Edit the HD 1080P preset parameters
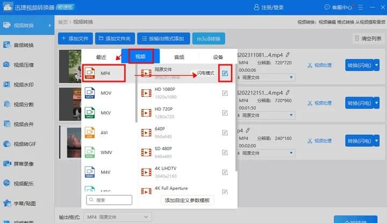 tap(225, 93)
